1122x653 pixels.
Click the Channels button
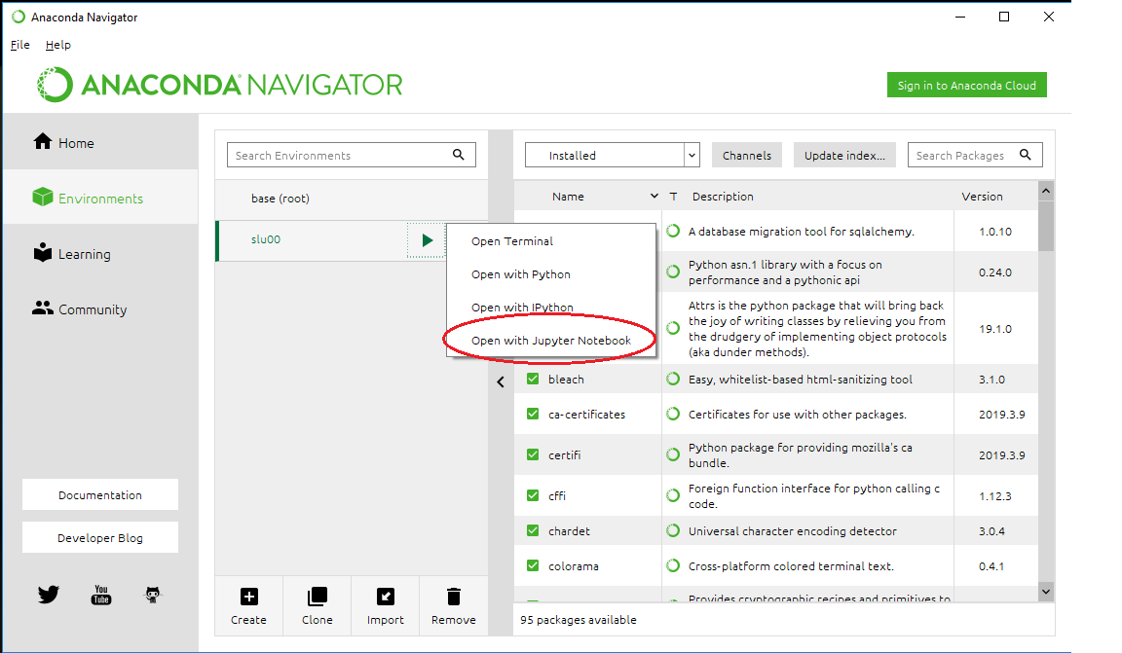click(x=747, y=155)
